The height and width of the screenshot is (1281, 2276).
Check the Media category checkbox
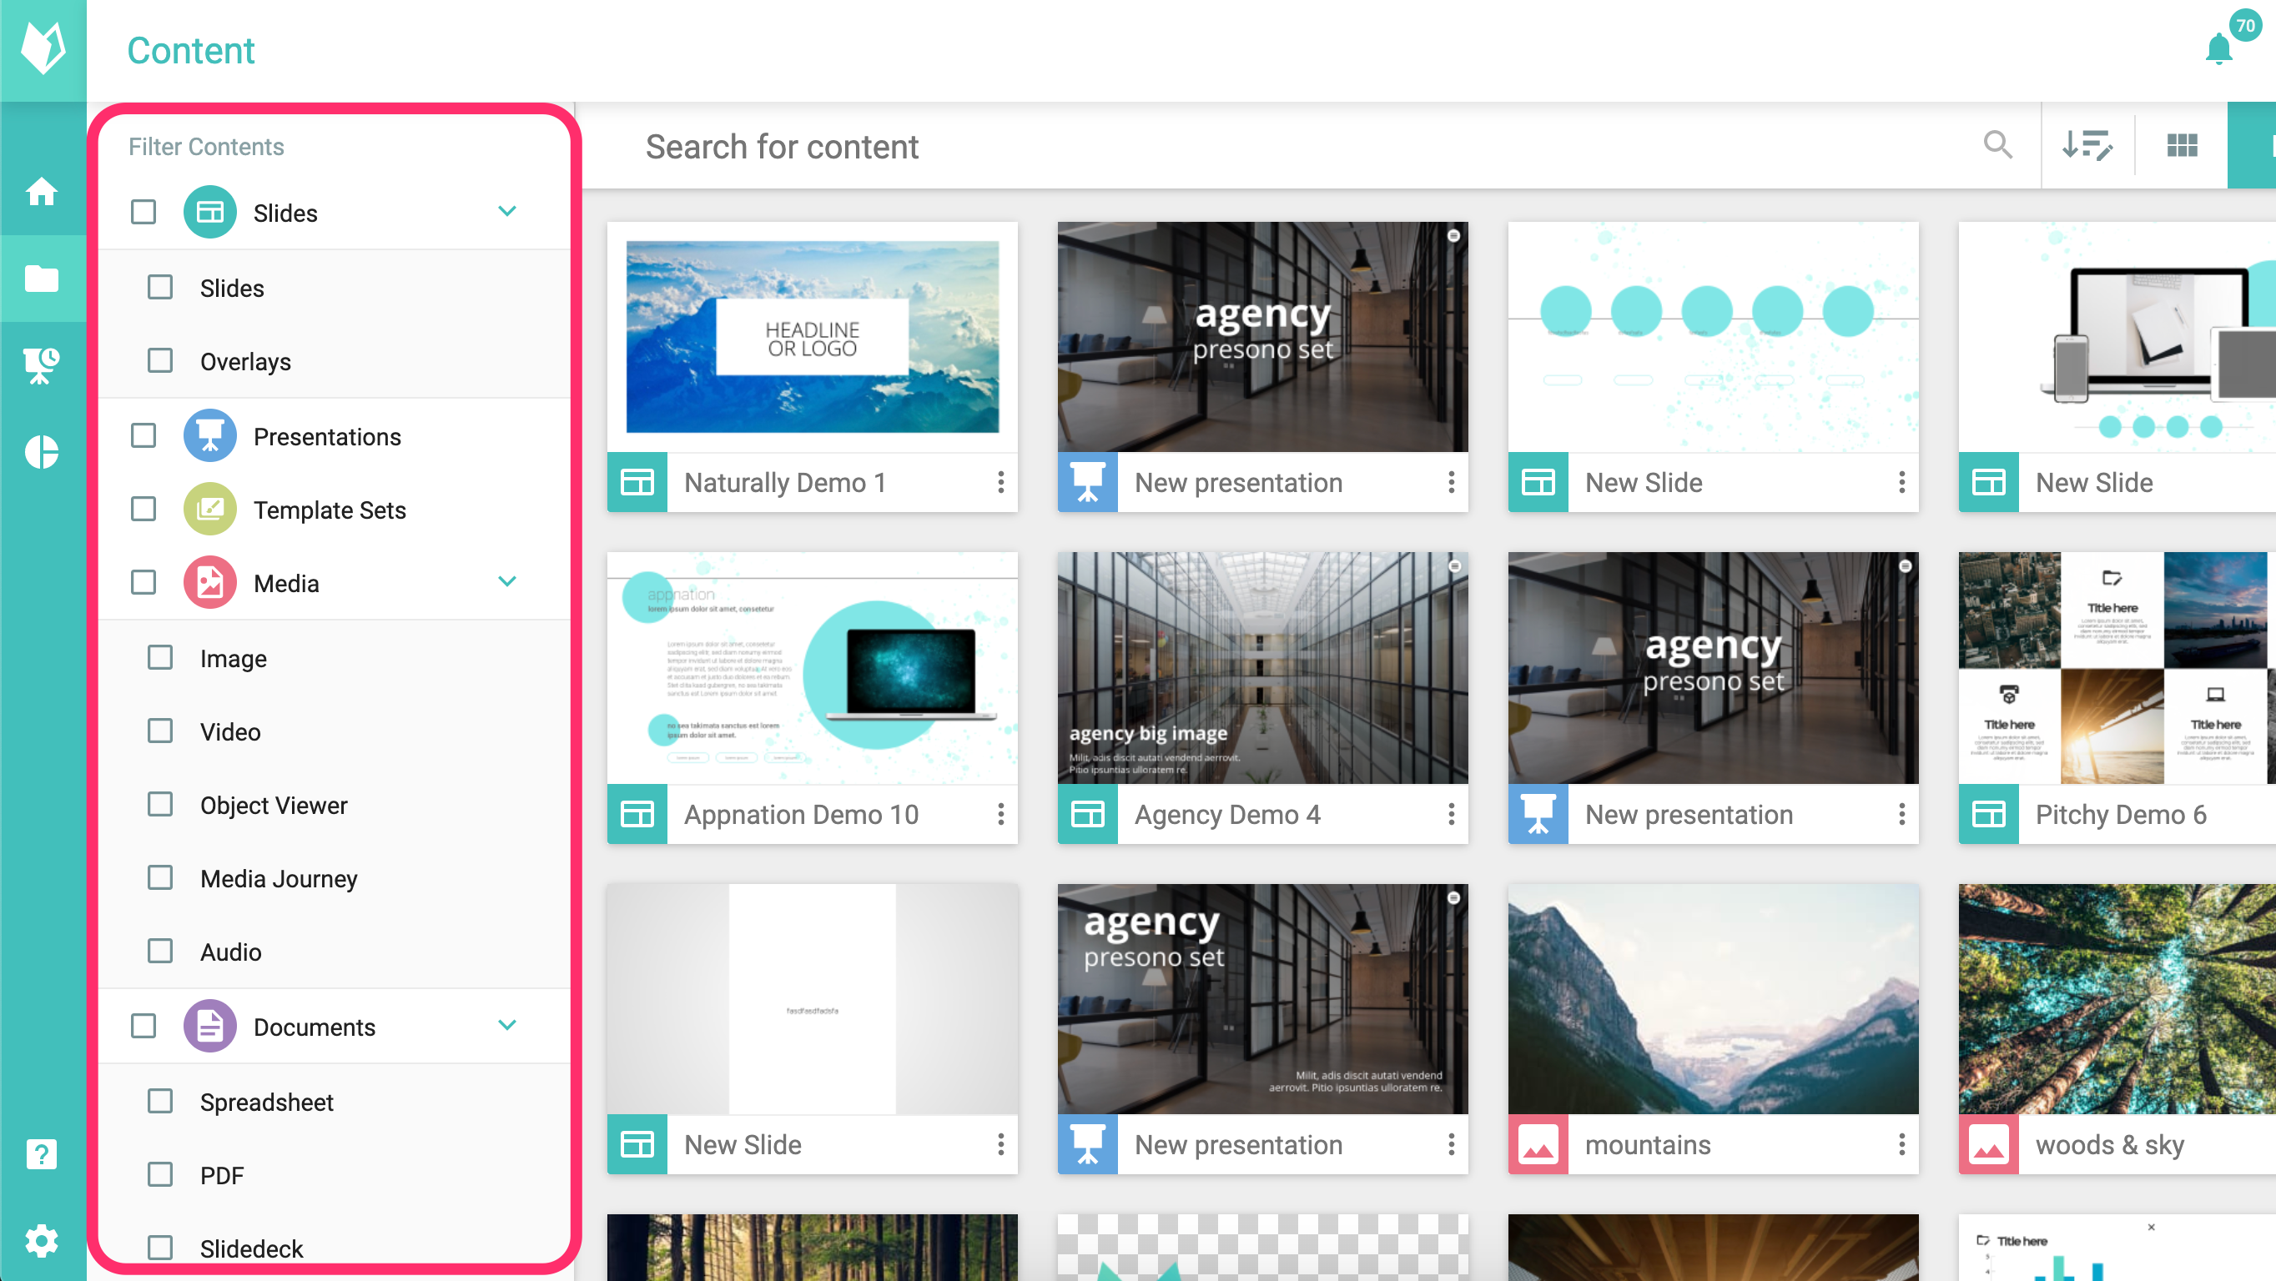[144, 582]
